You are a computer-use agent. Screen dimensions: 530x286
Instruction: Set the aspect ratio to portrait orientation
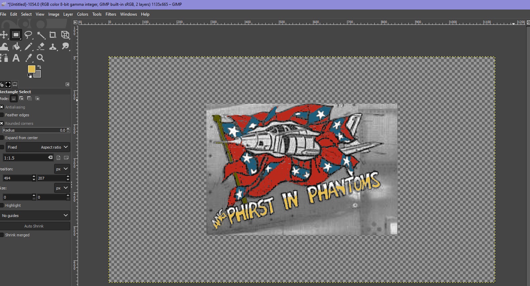point(59,158)
